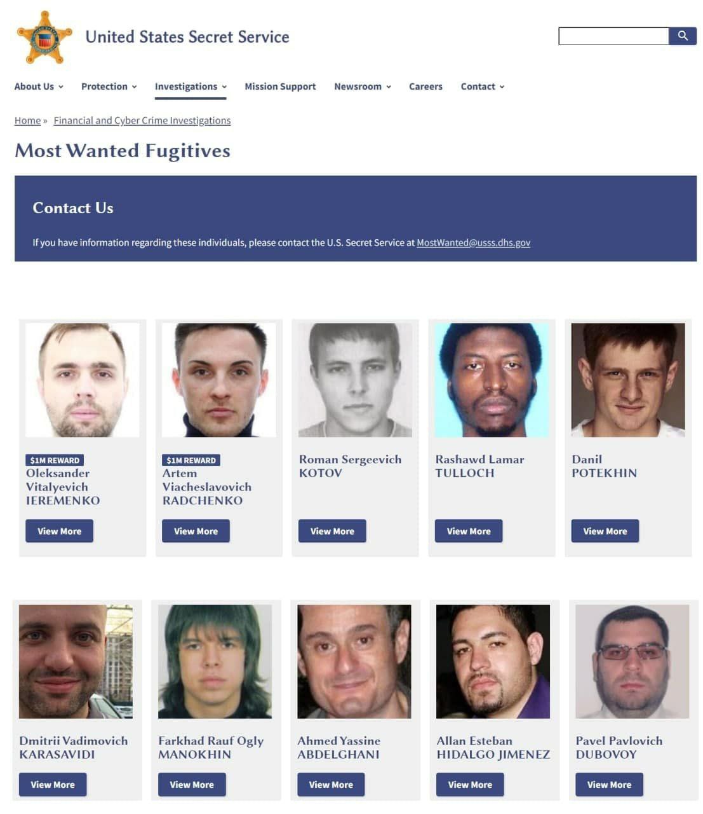Click the Secret Service star badge logo
Viewport: 703px width, 814px height.
[x=44, y=37]
